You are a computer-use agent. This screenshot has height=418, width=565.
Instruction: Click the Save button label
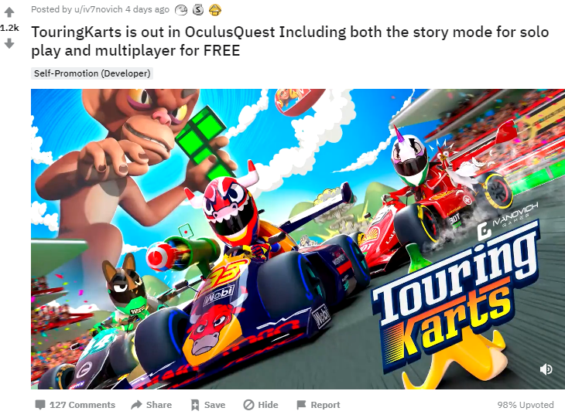click(x=214, y=405)
